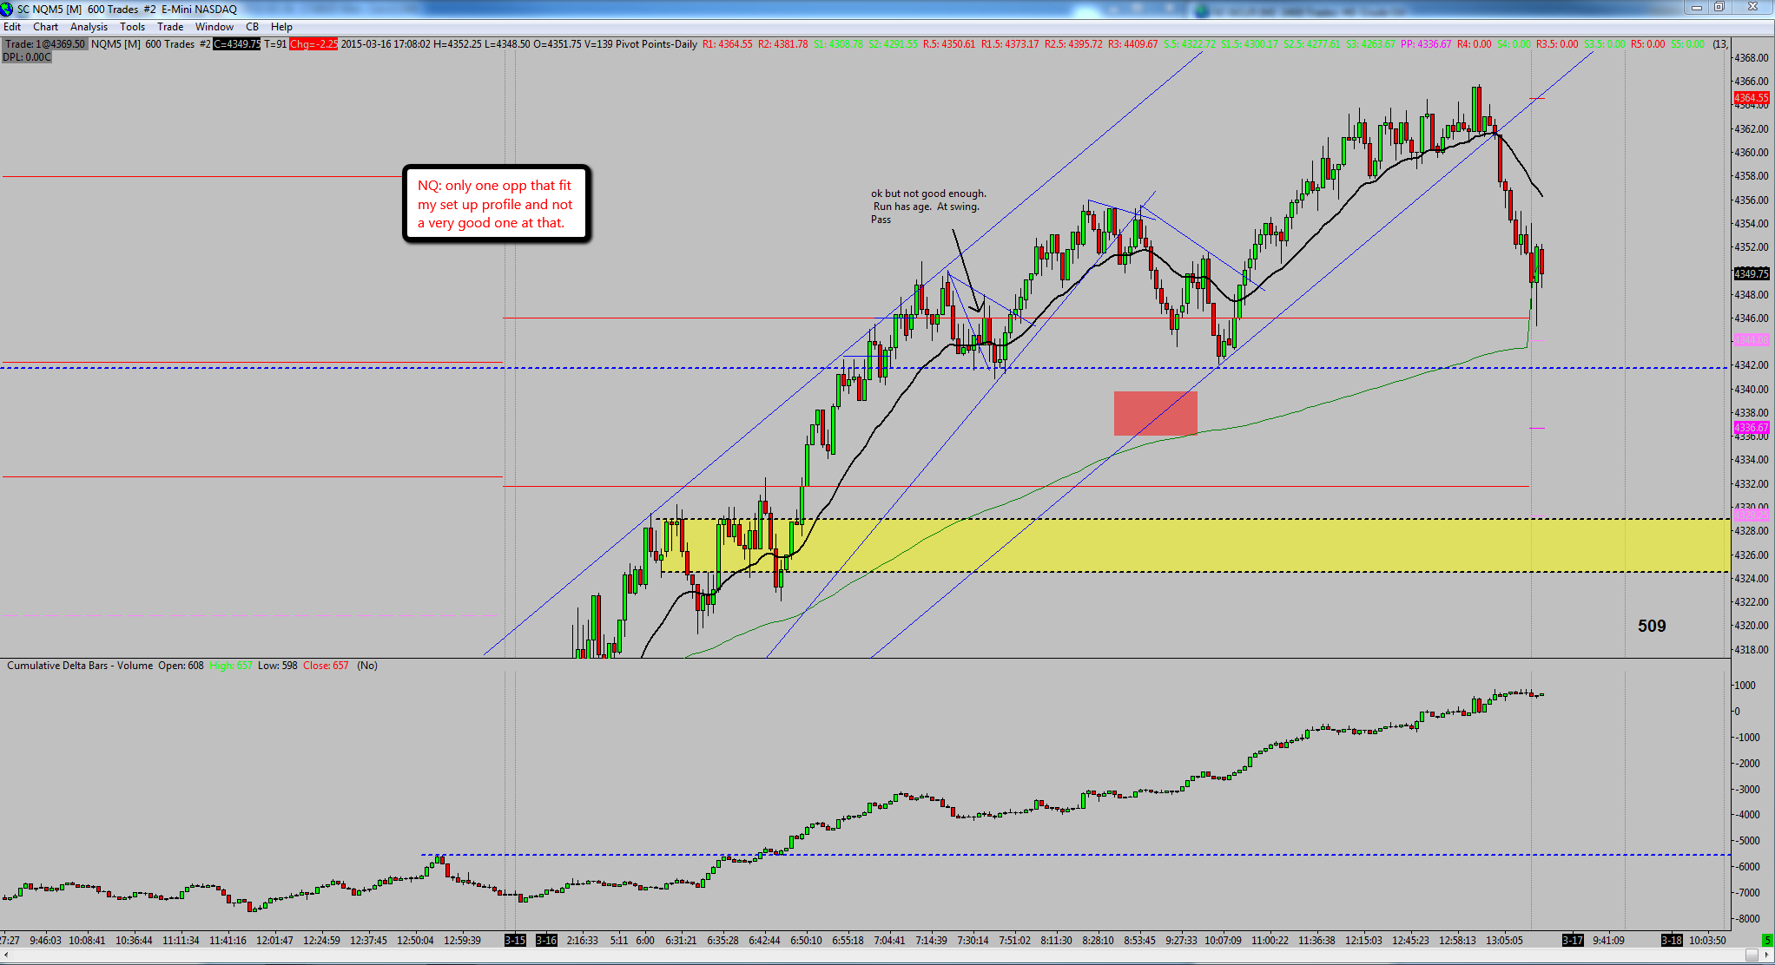Click the -5000 delta scale value
Viewport: 1775px width, 965px height.
point(1747,841)
